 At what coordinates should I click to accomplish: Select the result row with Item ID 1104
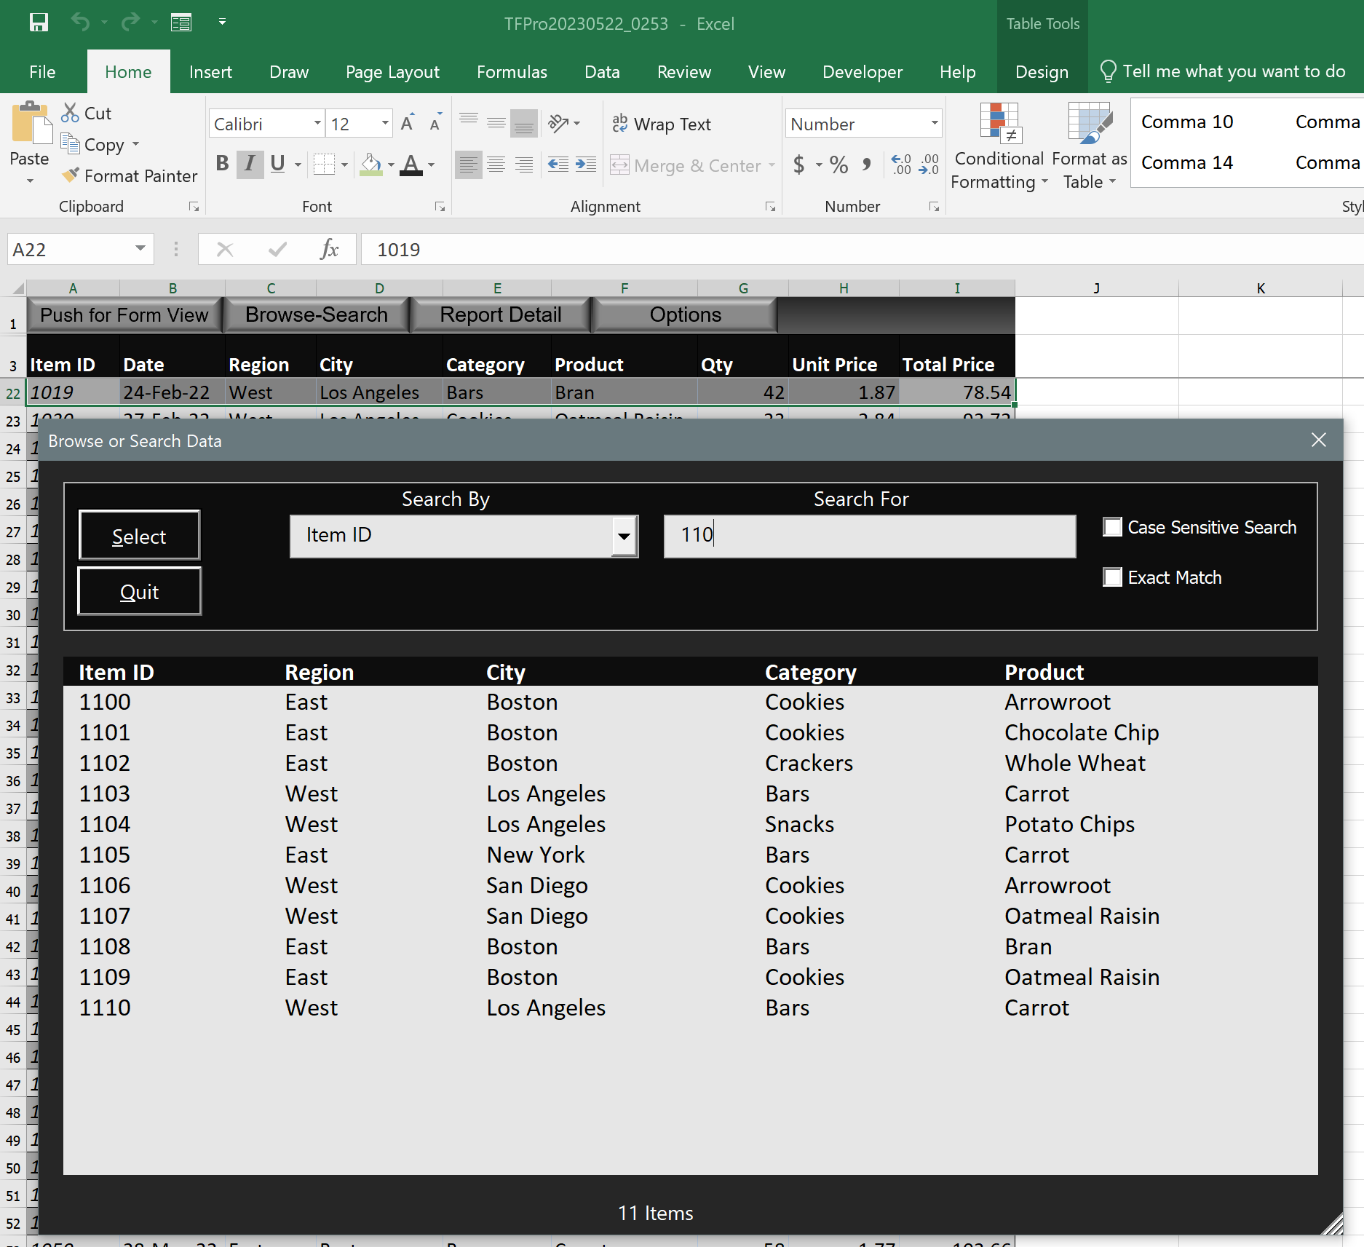690,824
